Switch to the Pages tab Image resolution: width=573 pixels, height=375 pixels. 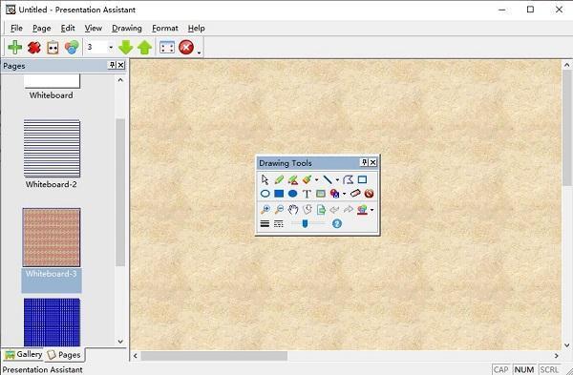(64, 355)
